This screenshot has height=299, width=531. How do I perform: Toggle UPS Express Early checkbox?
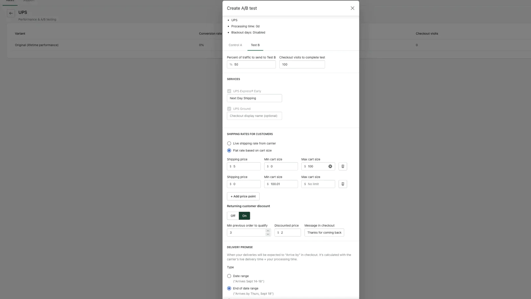click(229, 91)
